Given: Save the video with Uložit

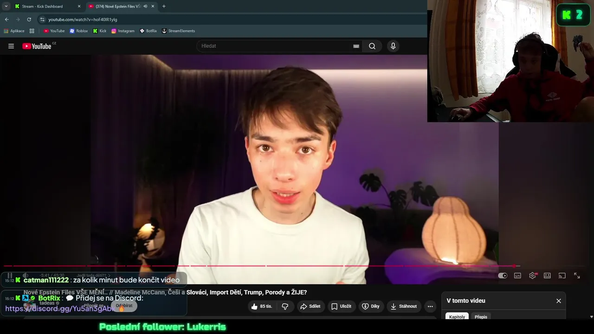Looking at the screenshot, I should pyautogui.click(x=341, y=306).
